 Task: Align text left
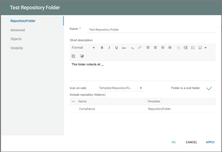pyautogui.click(x=148, y=48)
